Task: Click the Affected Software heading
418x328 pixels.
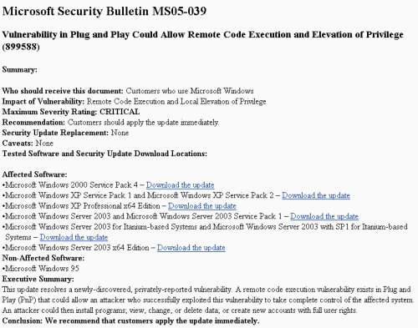Action: 34,174
